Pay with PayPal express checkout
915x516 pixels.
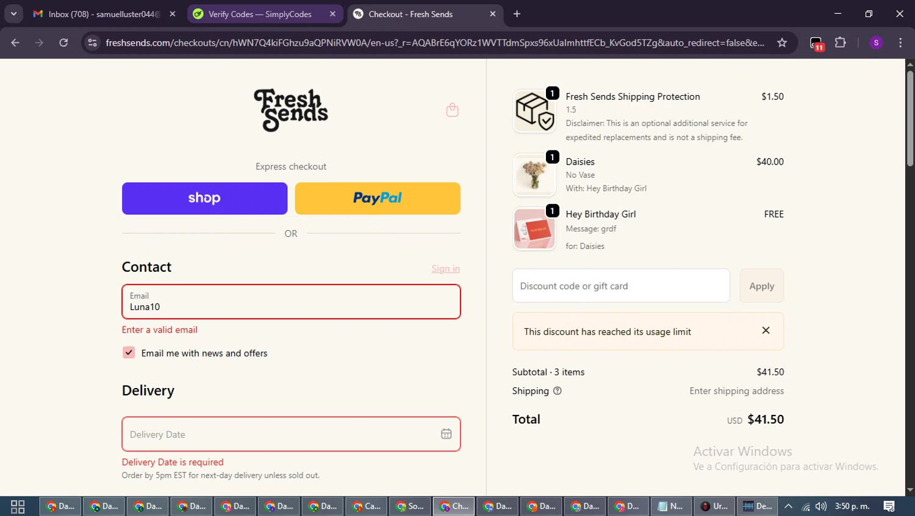[378, 198]
